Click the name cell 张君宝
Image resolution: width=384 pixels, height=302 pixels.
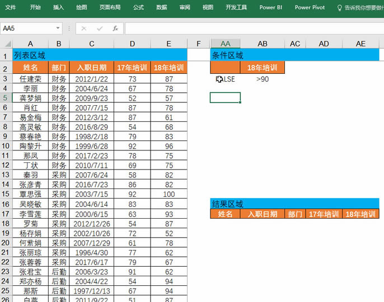click(30, 272)
